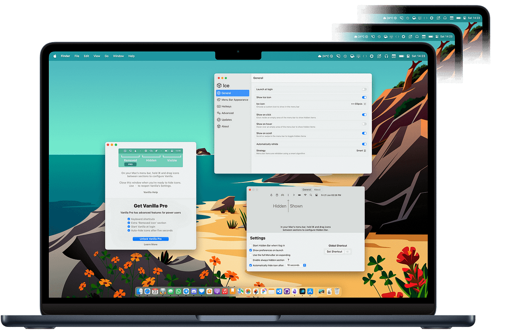The height and width of the screenshot is (330, 506).
Task: Open the Vanilla Help link
Action: click(x=150, y=192)
